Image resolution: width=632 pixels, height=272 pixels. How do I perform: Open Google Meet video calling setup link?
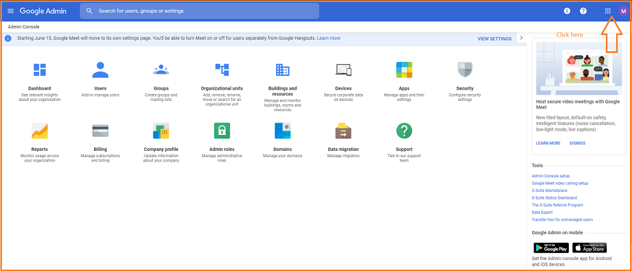(x=560, y=183)
